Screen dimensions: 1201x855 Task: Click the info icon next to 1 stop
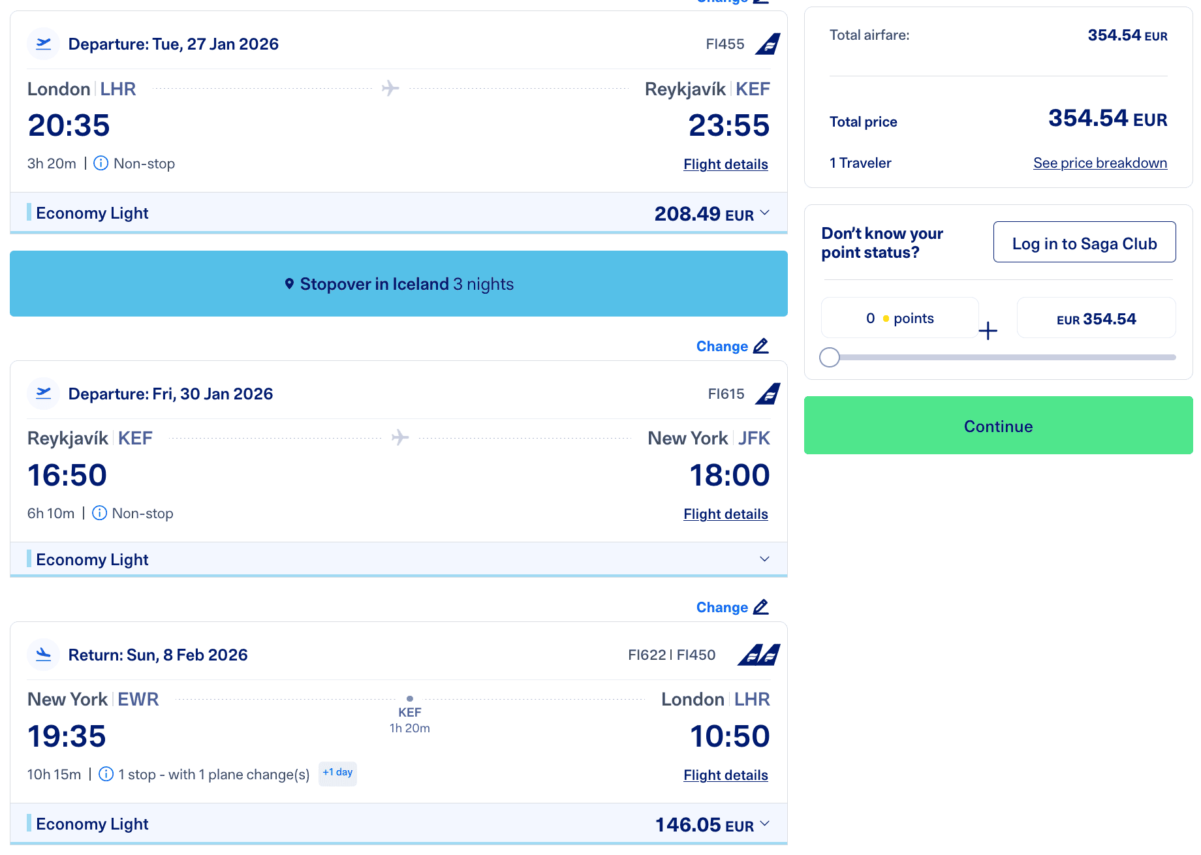pos(106,774)
